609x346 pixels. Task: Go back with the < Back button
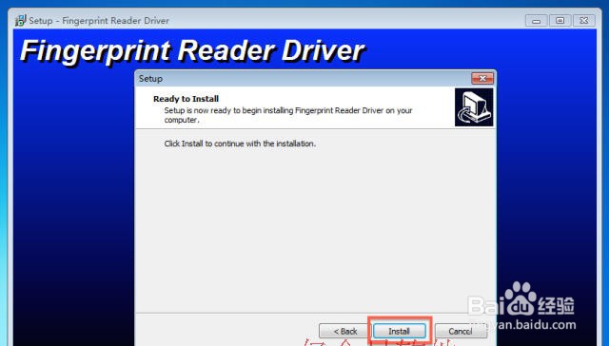click(344, 331)
